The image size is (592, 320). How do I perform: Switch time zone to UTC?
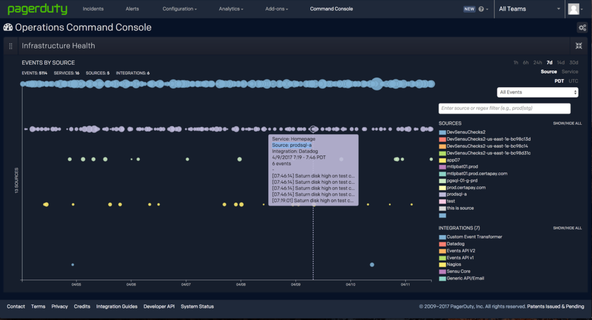click(x=573, y=81)
